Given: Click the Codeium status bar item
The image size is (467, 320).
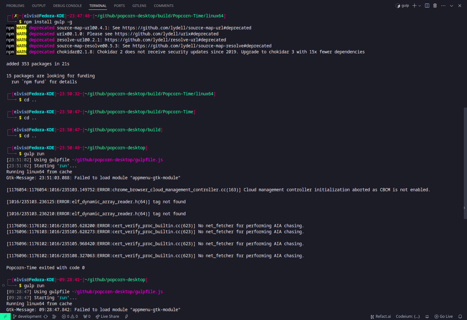Looking at the screenshot, I should 408,316.
